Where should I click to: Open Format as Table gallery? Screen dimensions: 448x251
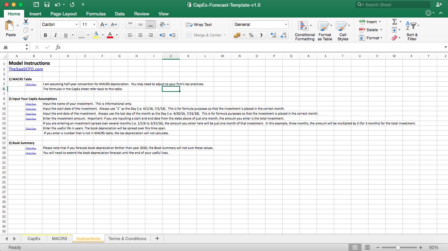pyautogui.click(x=325, y=31)
